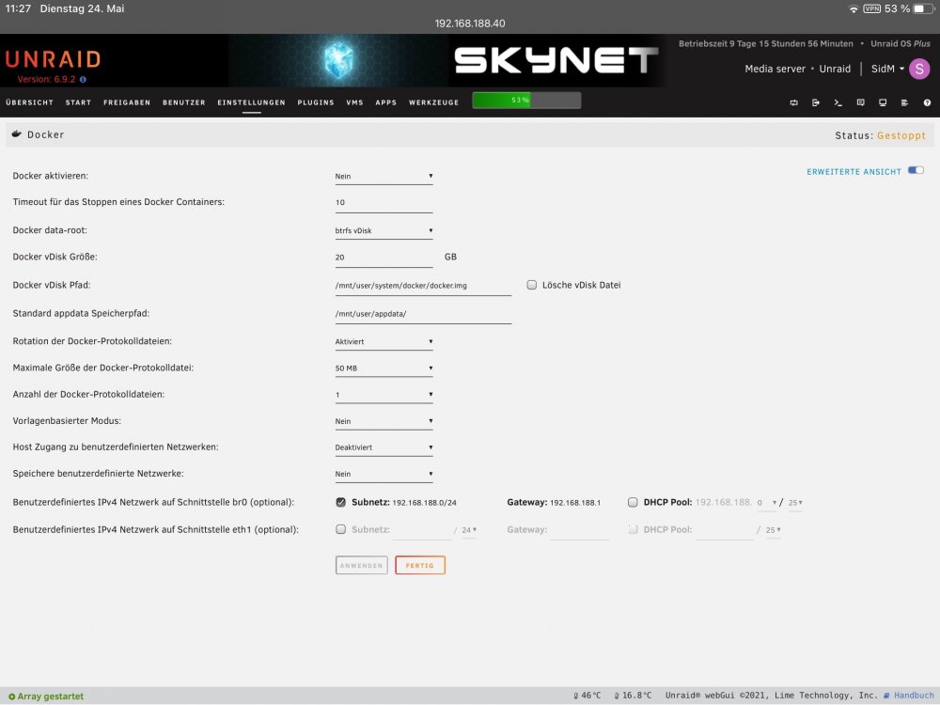Open the Freigaben menu item
Screen dimensions: 940x705
(x=127, y=102)
